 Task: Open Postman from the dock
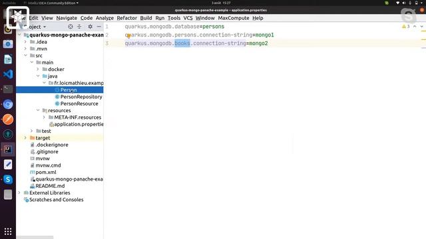(x=8, y=119)
